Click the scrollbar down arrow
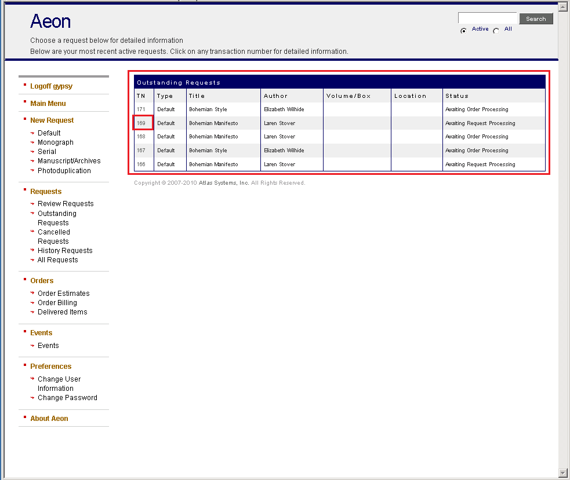 (562, 473)
